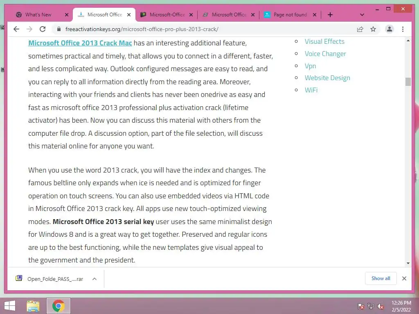Image resolution: width=419 pixels, height=314 pixels.
Task: Close the downloads bar
Action: pos(404,278)
